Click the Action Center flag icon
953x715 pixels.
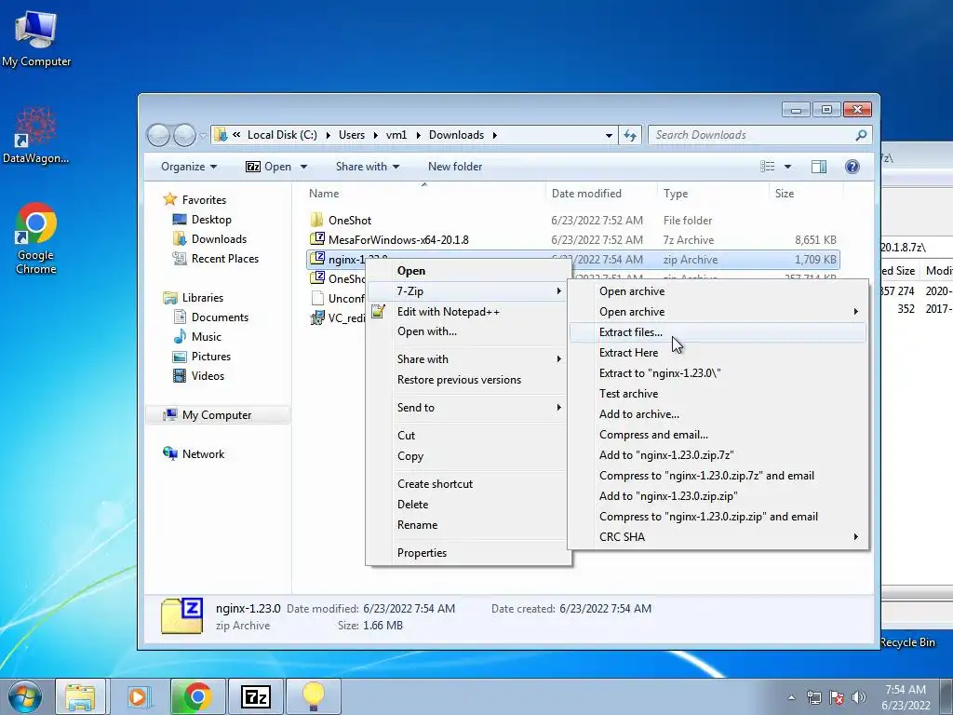(837, 697)
